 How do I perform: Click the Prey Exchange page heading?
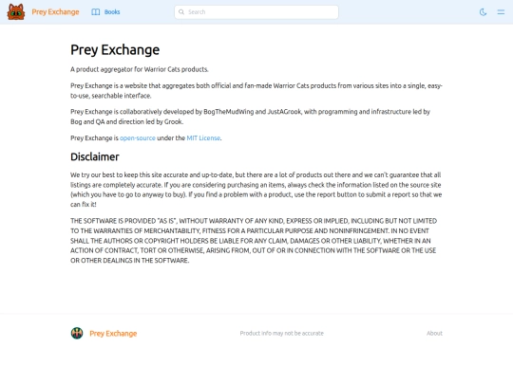[x=115, y=50]
